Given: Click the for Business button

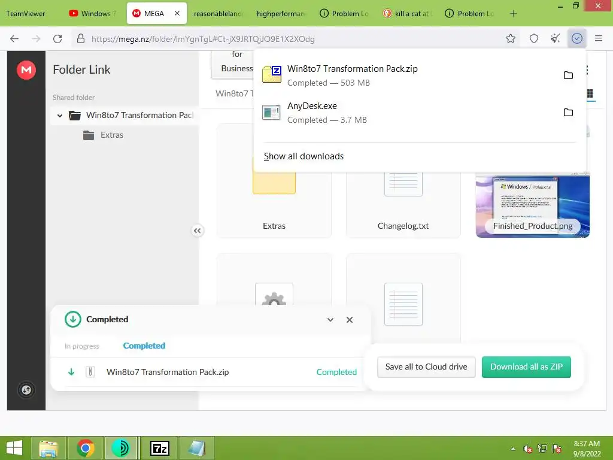Looking at the screenshot, I should pos(233,65).
